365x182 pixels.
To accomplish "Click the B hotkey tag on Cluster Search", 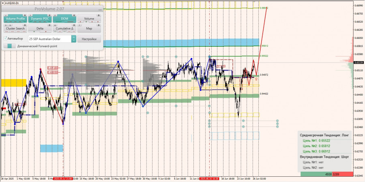I will click(6, 25).
